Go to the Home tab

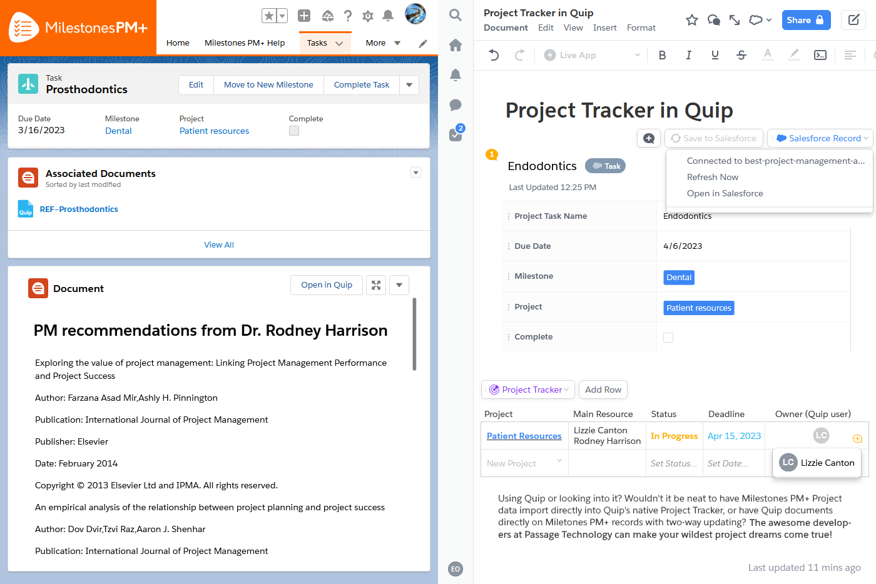[178, 43]
